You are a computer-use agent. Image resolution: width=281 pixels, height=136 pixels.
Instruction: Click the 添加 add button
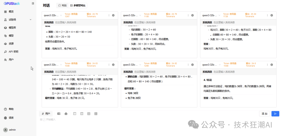[x=265, y=114]
